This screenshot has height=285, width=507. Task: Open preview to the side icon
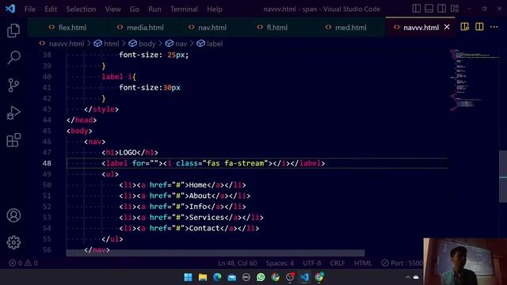coord(465,27)
